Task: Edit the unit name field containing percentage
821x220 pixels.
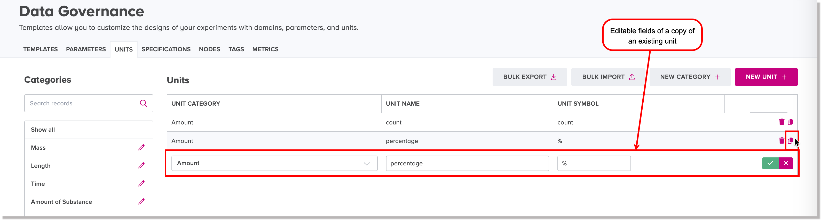Action: point(467,163)
